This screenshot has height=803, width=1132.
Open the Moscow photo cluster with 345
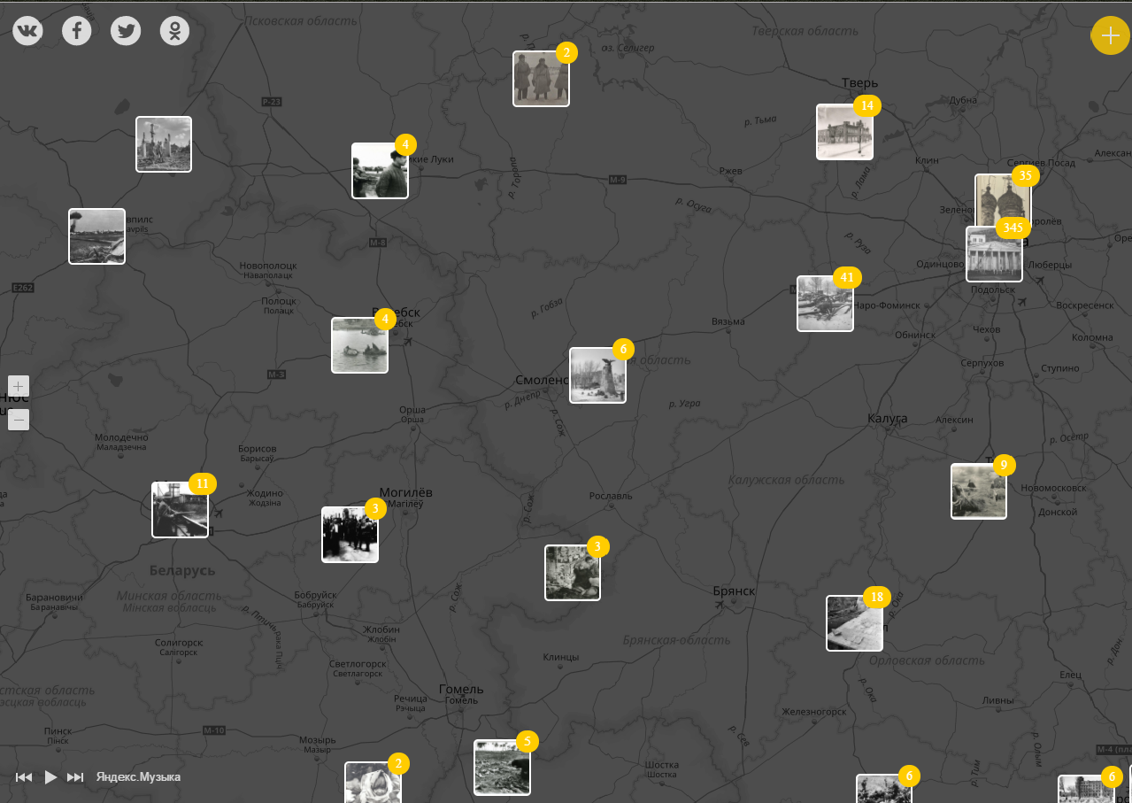point(994,254)
